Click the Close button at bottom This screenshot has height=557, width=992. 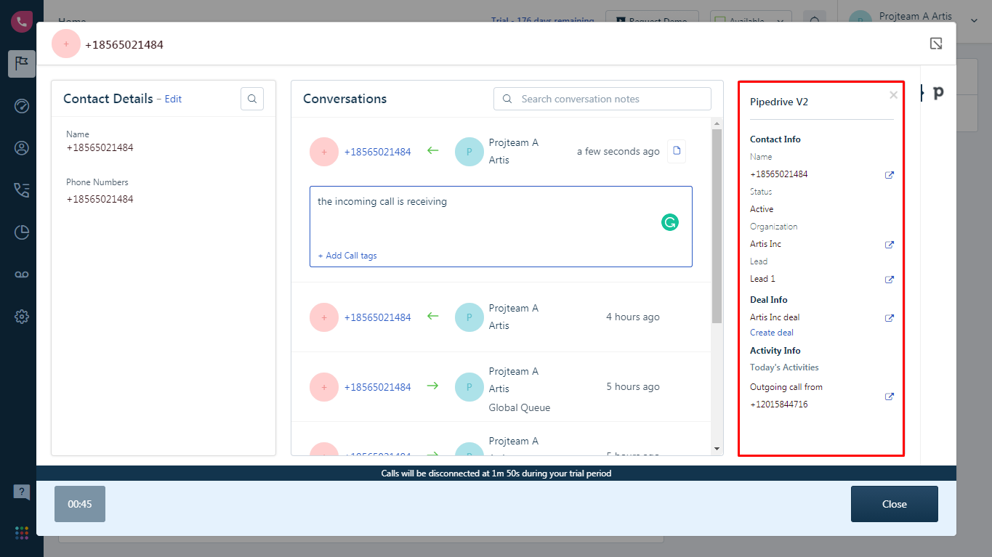pos(895,504)
